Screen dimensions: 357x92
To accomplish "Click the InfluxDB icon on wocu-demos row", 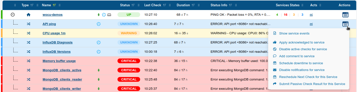I will 104,15.
